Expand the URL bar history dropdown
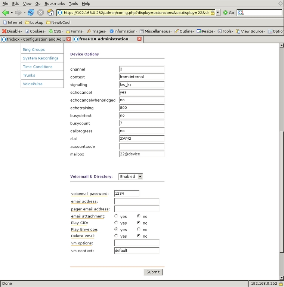 pos(218,12)
